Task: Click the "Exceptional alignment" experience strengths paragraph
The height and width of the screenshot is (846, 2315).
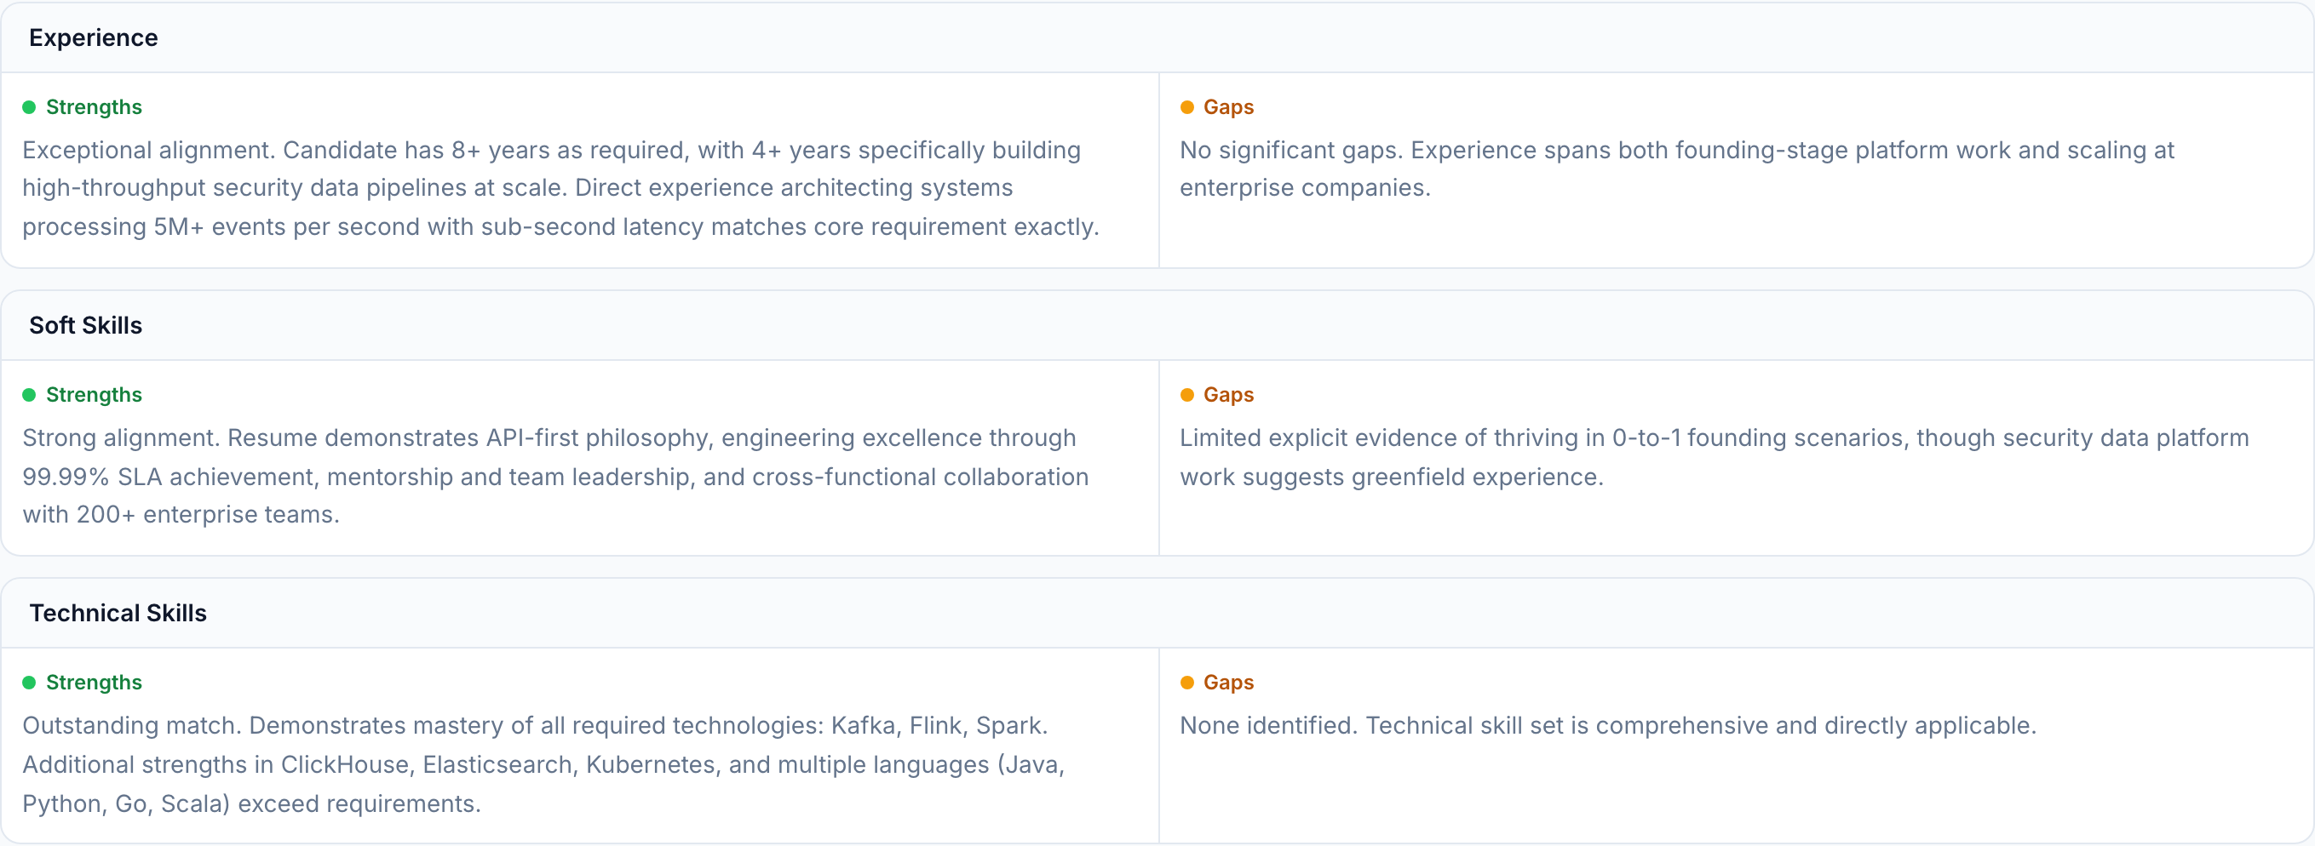Action: 560,188
